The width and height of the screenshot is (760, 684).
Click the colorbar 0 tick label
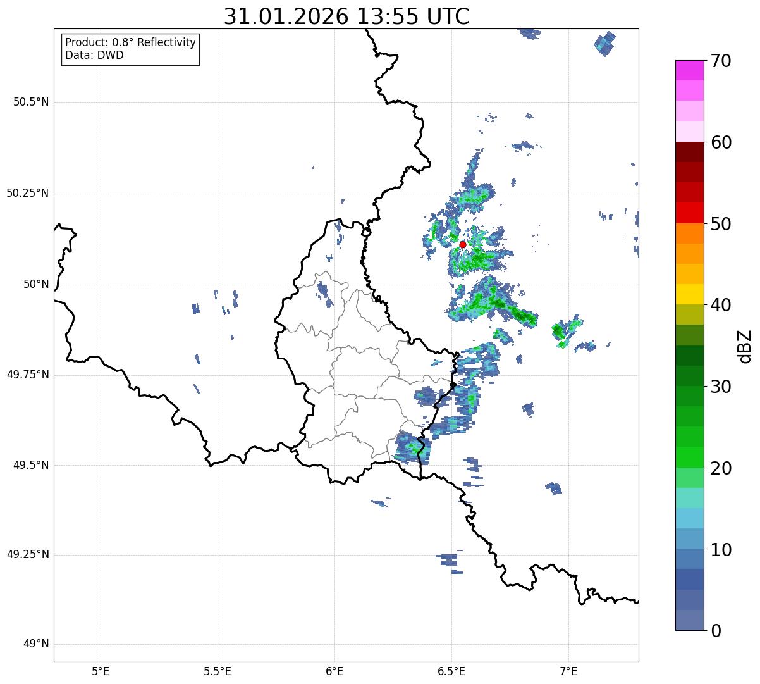(716, 631)
